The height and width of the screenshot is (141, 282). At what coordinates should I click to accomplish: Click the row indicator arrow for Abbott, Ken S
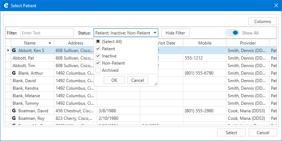tap(8, 51)
